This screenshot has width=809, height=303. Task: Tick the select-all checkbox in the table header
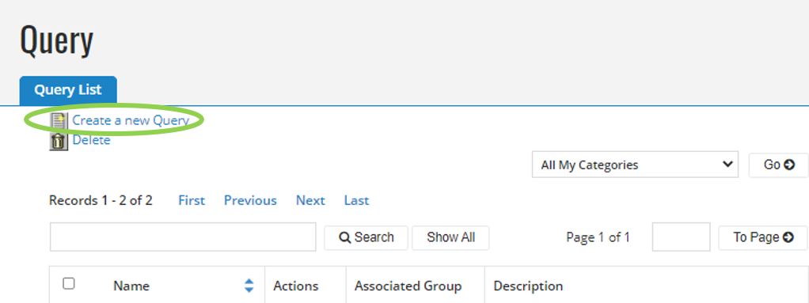coord(69,283)
